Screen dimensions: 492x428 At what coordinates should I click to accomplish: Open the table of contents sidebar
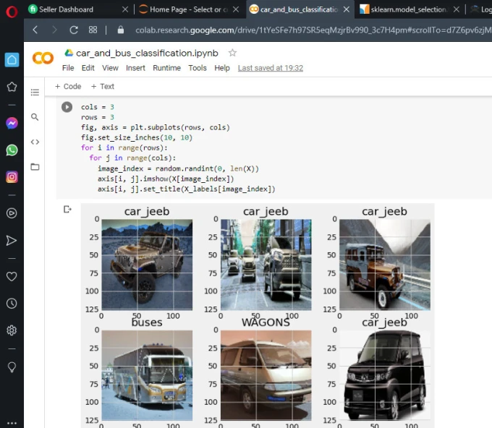(35, 93)
